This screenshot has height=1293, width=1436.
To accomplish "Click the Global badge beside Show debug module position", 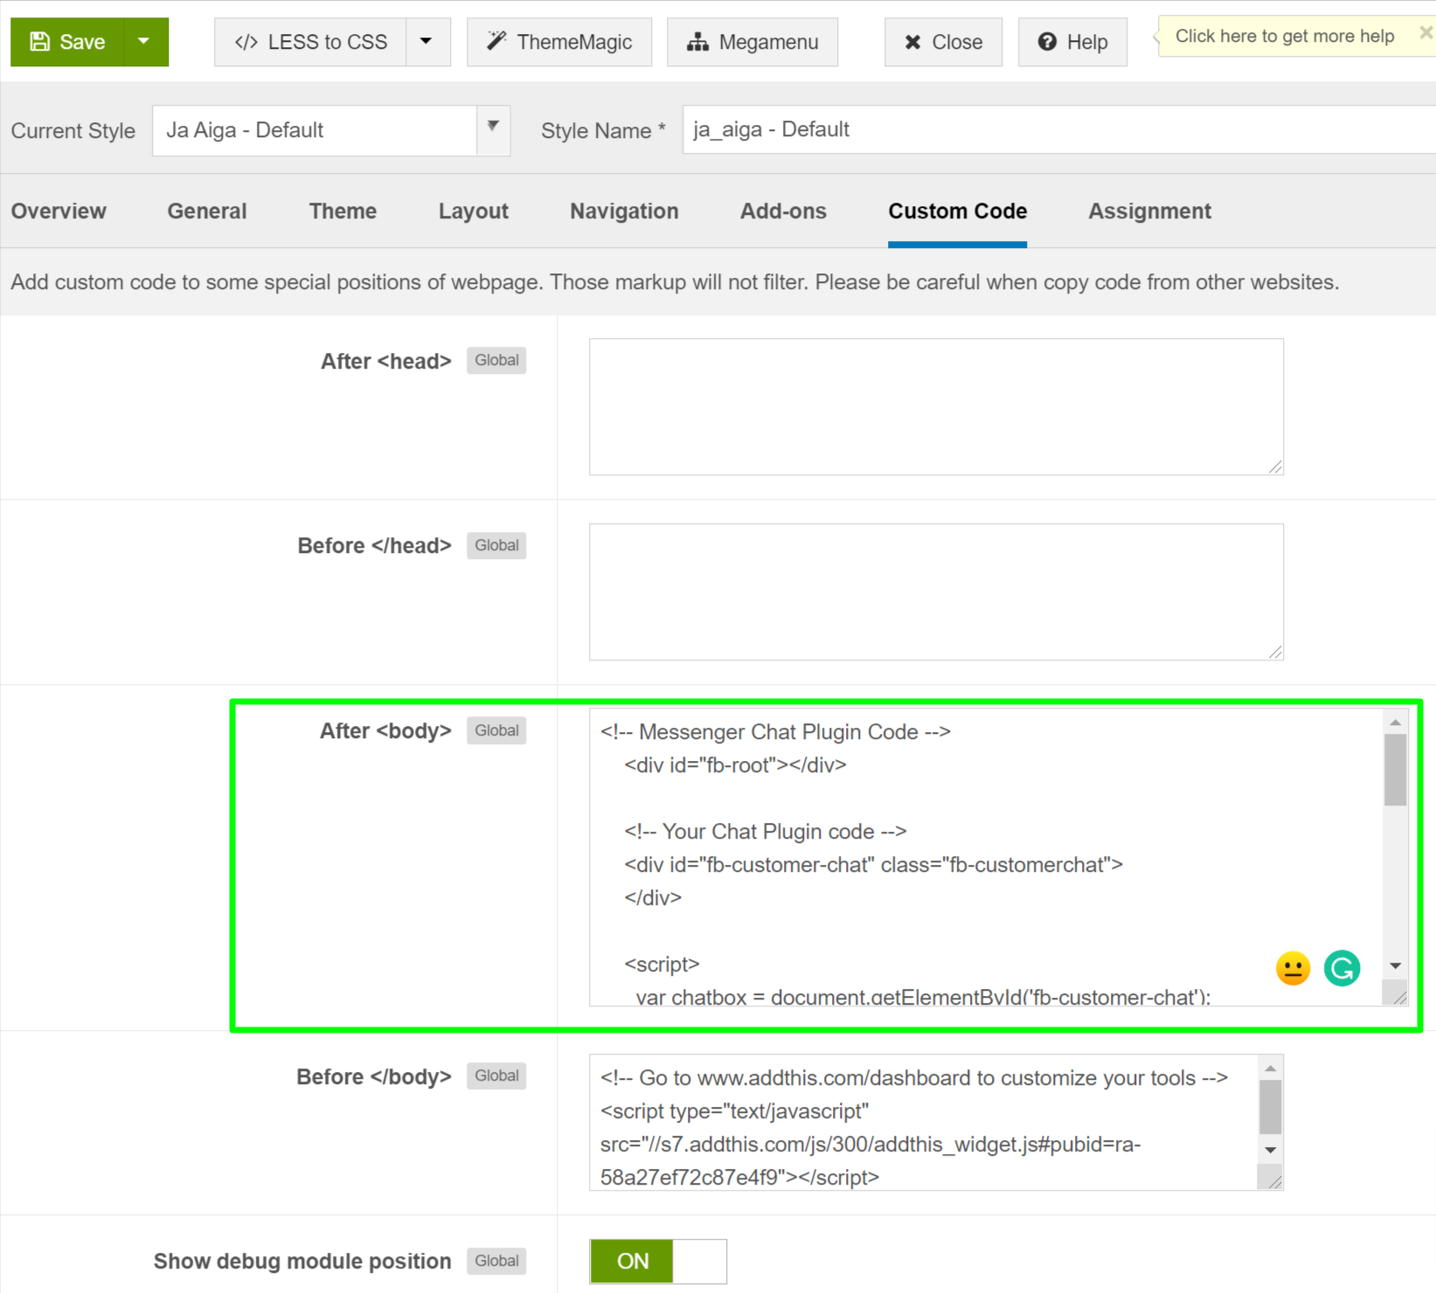I will [x=496, y=1261].
